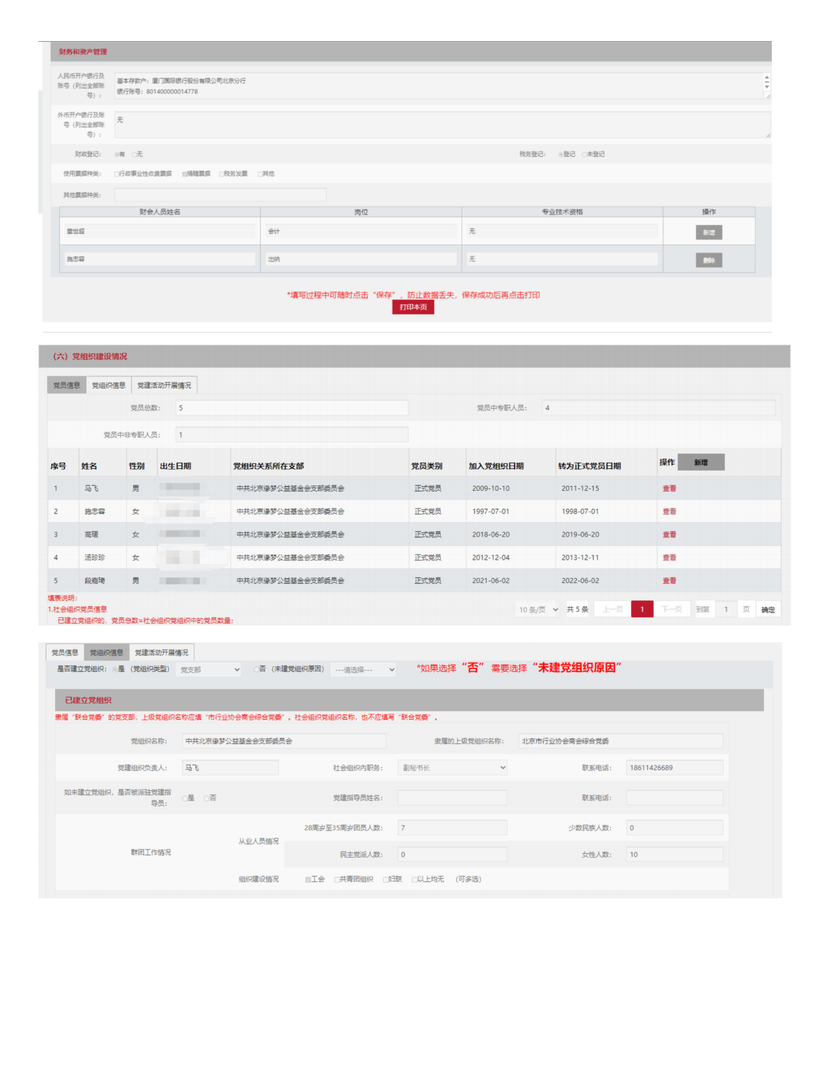Viewport: 831px width, 1076px height.
Task: Click the 党员中专职人员 input field
Action: pyautogui.click(x=658, y=408)
